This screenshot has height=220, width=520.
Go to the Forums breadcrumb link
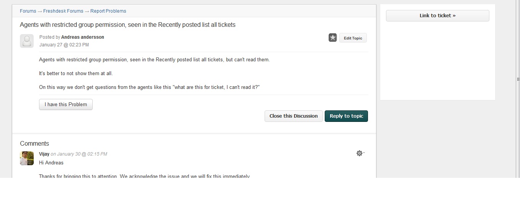point(28,11)
